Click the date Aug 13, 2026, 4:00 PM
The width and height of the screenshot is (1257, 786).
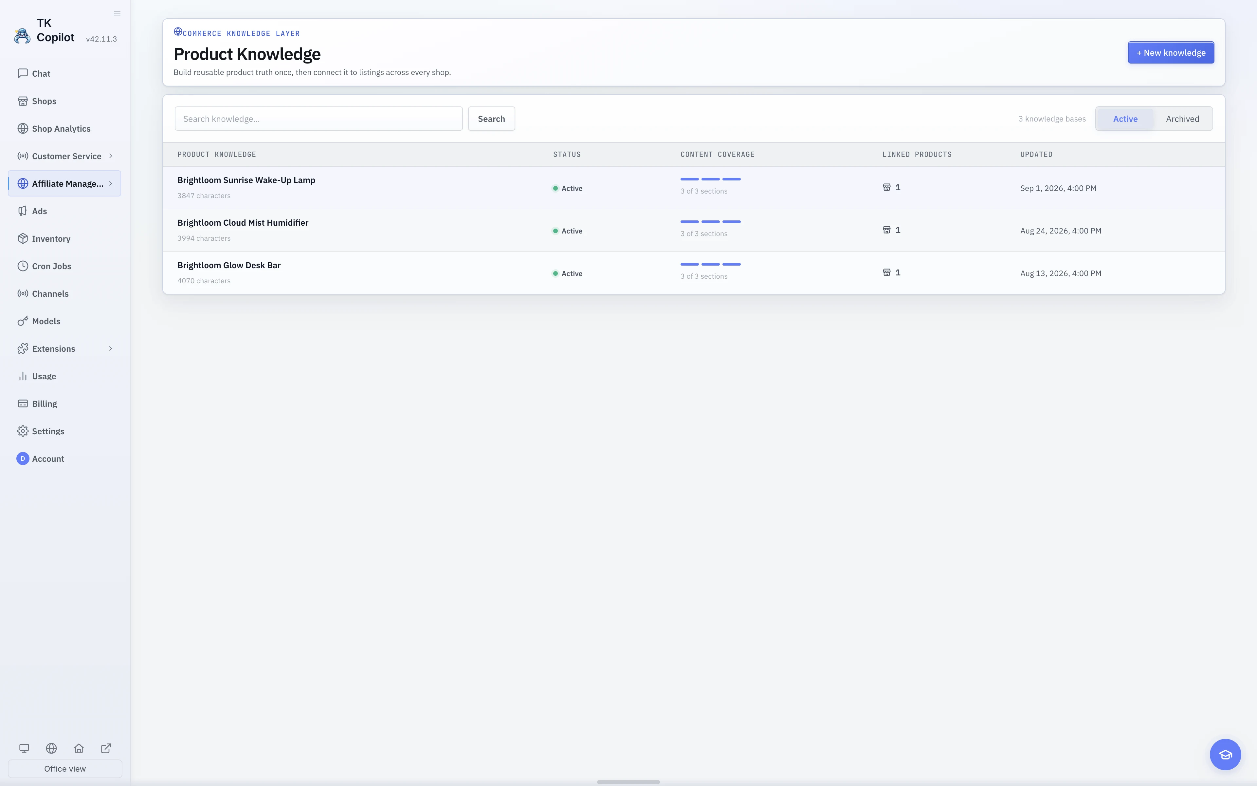click(1061, 273)
